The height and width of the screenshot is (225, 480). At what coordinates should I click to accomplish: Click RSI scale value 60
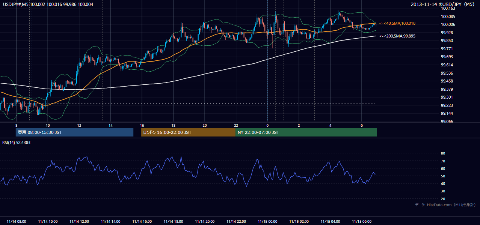(443, 168)
